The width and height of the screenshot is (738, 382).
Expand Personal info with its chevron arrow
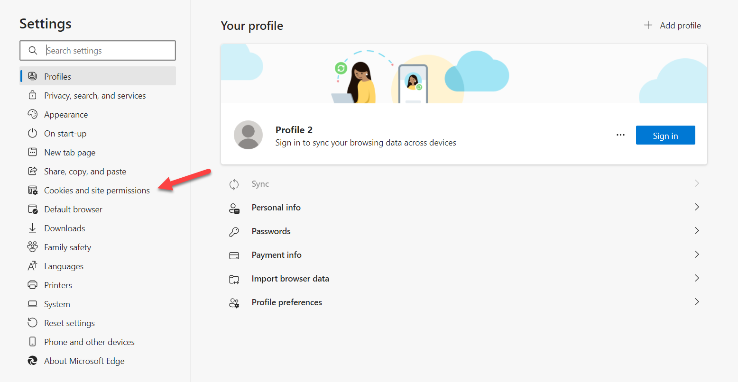click(x=696, y=207)
